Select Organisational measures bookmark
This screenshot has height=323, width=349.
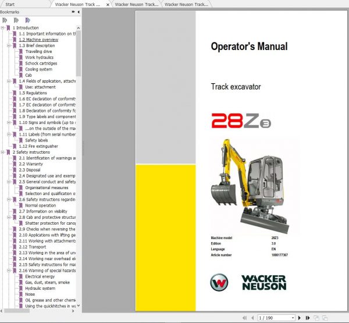(47, 188)
